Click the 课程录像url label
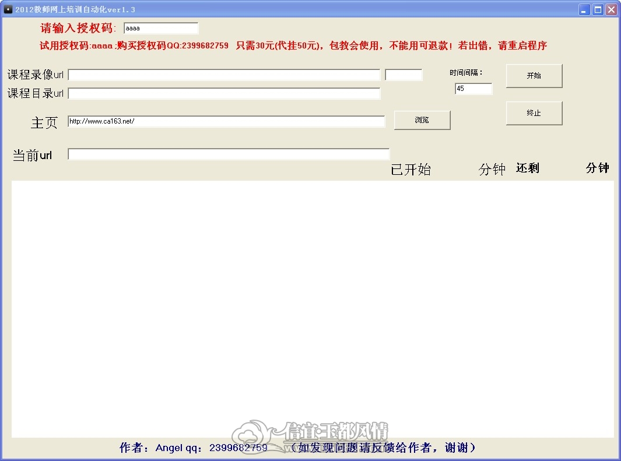 tap(35, 75)
